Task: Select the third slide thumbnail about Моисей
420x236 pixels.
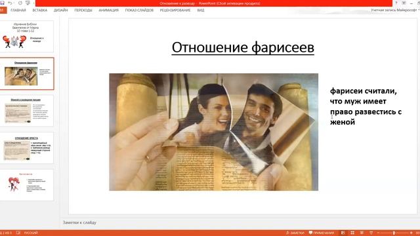Action: coord(27,111)
